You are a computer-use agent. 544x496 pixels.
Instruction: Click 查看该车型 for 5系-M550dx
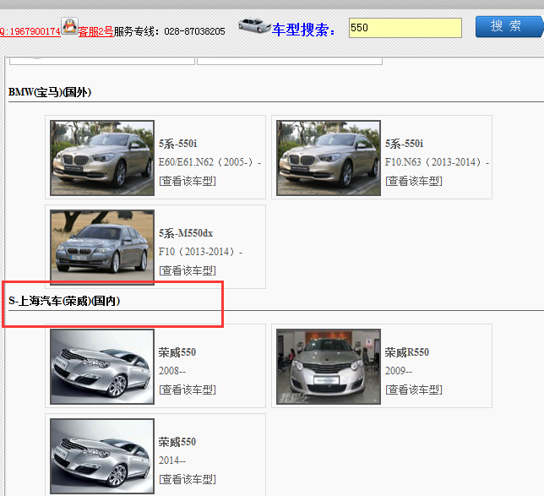(x=188, y=270)
